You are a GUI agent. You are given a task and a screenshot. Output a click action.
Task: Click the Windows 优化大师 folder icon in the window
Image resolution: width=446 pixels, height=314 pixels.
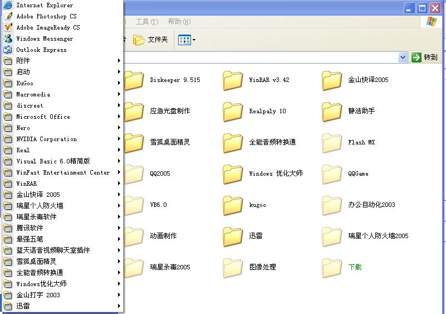pyautogui.click(x=233, y=174)
